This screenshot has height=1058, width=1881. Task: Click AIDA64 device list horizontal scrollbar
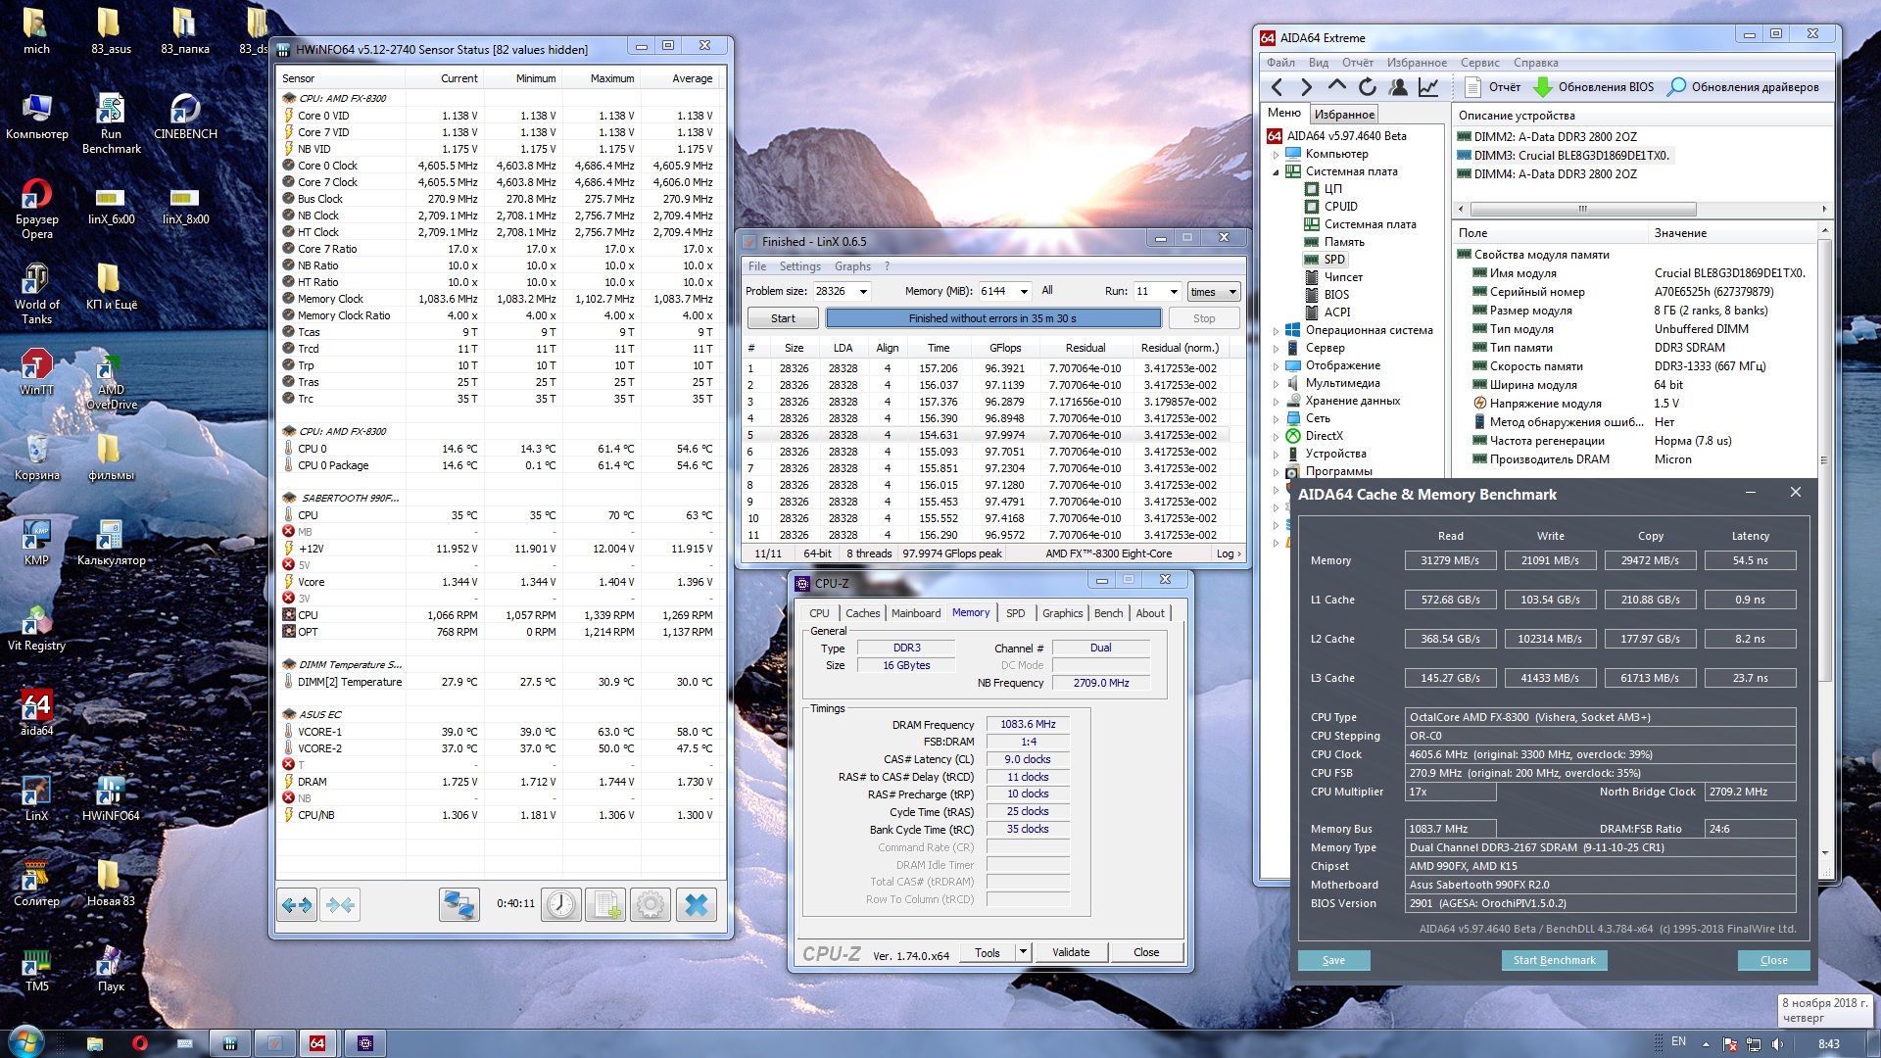point(1582,209)
